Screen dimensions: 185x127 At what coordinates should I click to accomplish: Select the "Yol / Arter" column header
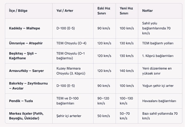[65, 11]
